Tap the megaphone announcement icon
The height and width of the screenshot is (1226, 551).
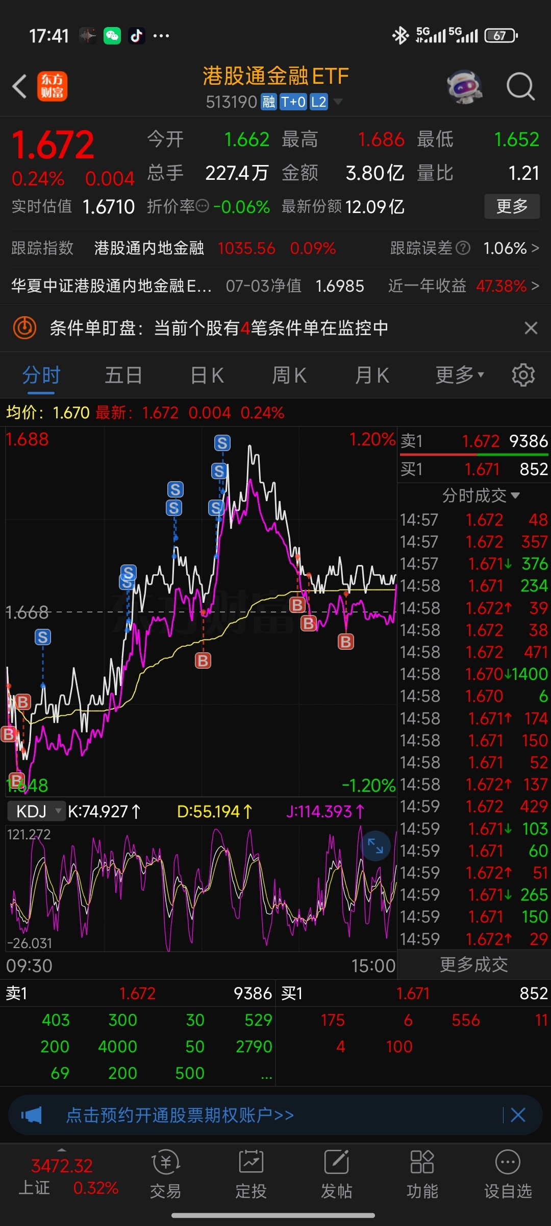(x=31, y=1115)
